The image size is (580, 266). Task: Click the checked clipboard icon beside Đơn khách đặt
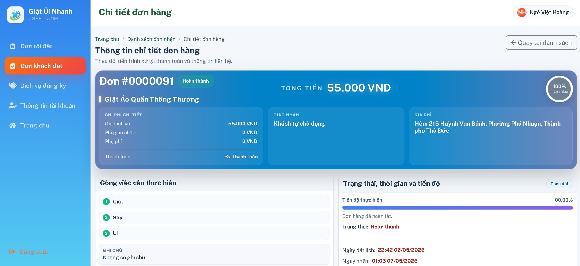[13, 66]
